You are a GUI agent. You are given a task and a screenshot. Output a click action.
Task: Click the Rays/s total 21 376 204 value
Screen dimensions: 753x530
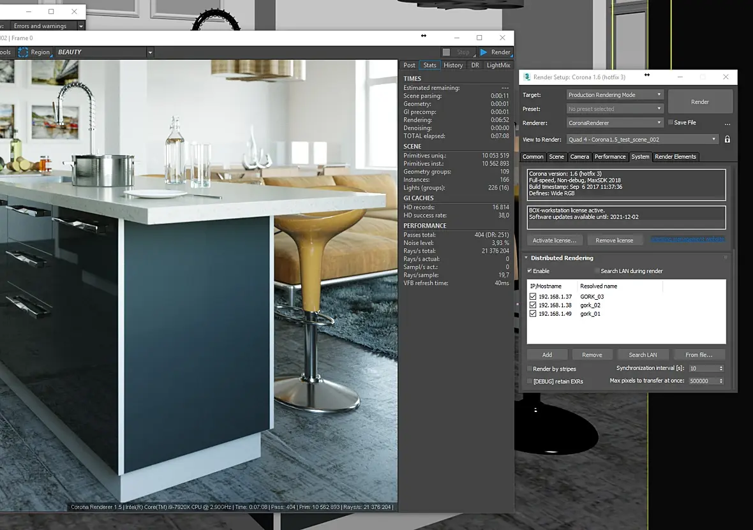pos(495,251)
